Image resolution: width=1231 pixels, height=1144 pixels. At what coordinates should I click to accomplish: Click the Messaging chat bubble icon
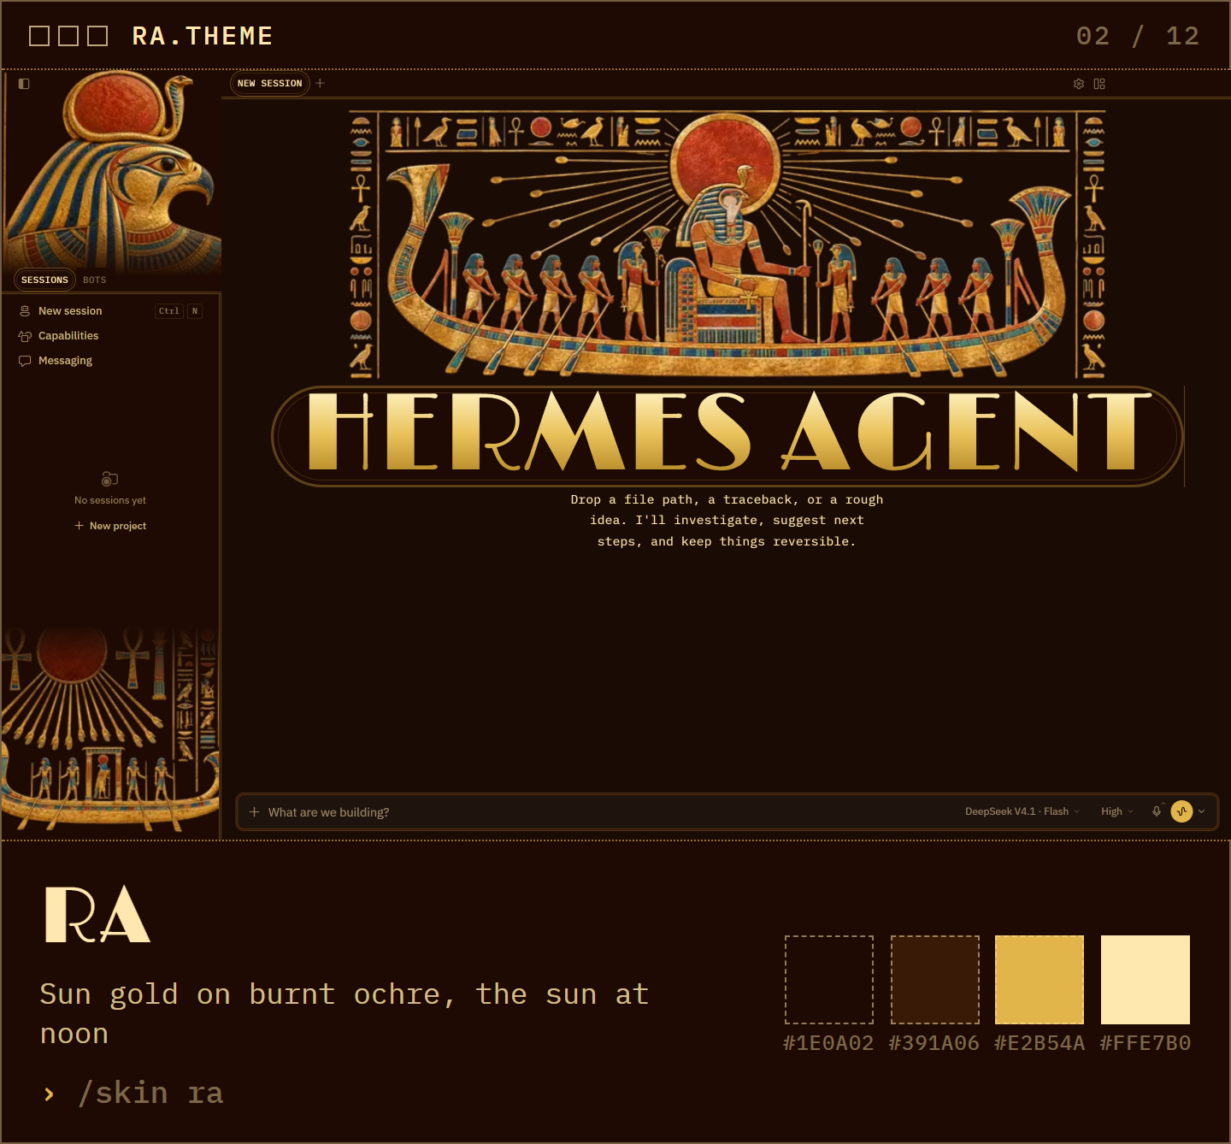click(x=25, y=361)
